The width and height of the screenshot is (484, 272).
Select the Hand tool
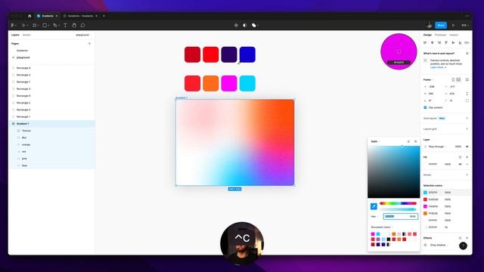74,25
